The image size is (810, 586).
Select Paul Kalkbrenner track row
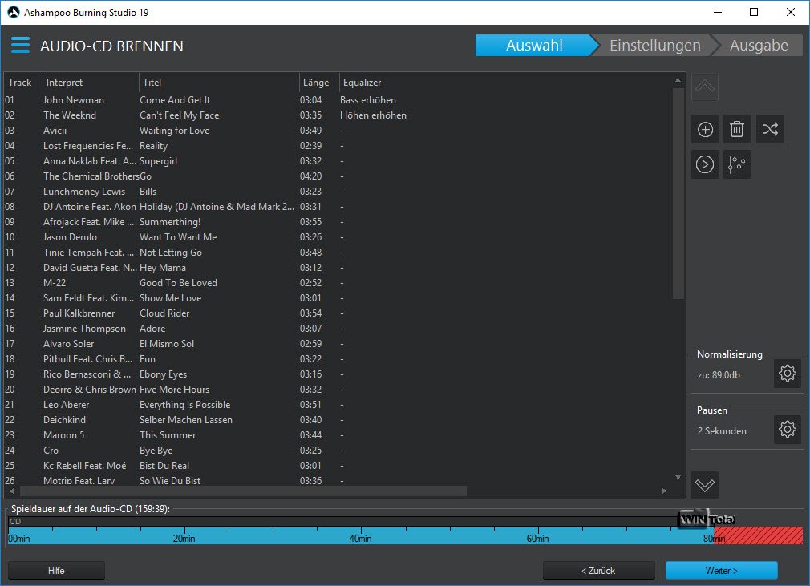pyautogui.click(x=338, y=313)
